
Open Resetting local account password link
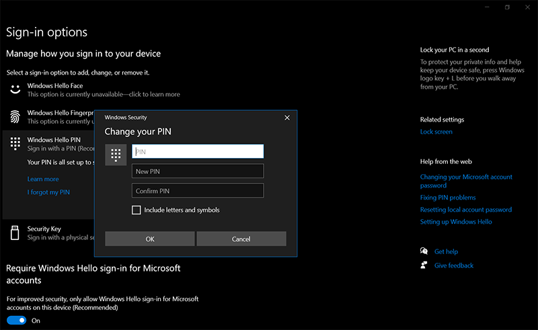466,210
